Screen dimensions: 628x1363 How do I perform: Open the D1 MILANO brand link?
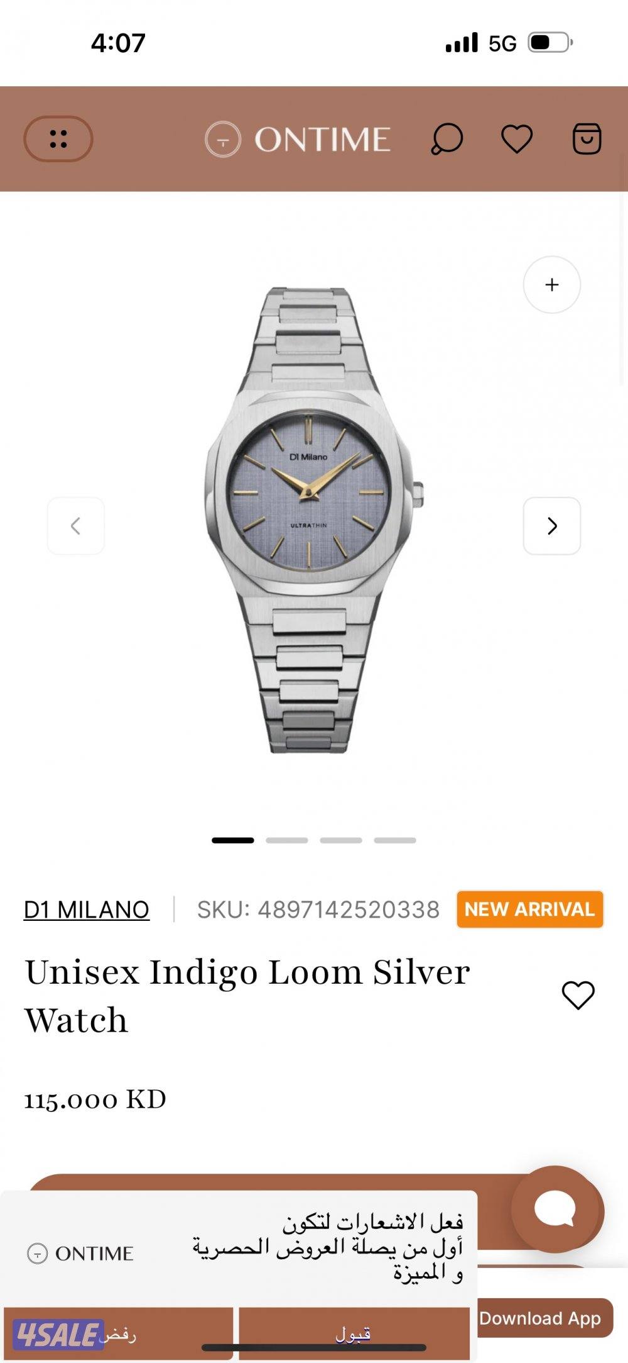tap(87, 910)
